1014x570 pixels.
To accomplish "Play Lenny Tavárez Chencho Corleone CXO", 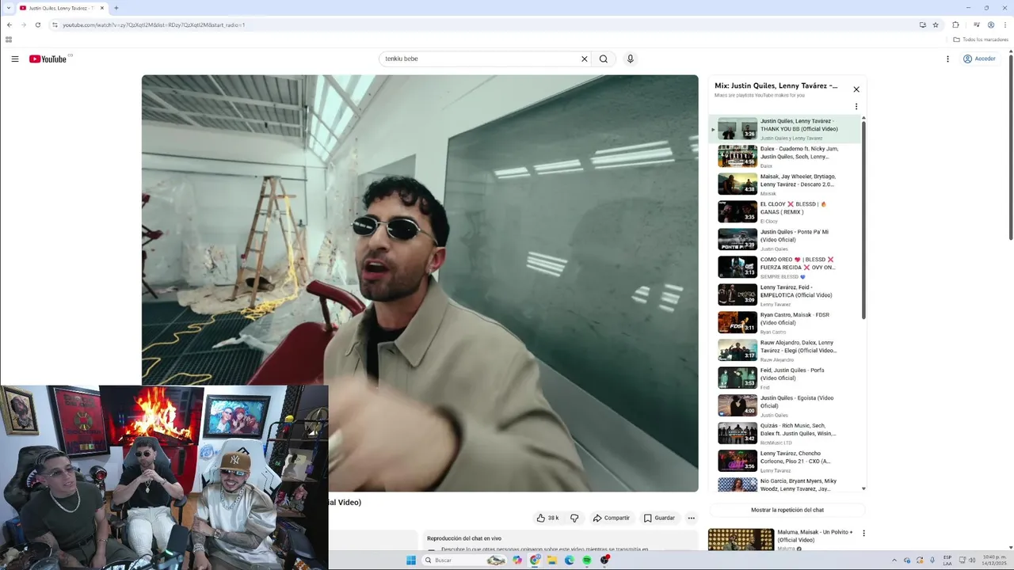I will click(x=784, y=462).
